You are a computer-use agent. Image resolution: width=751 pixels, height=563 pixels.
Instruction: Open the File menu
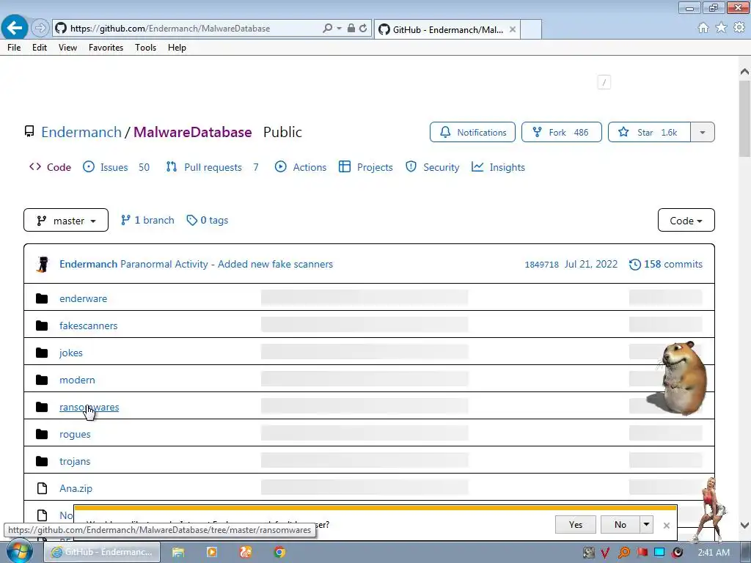click(14, 48)
